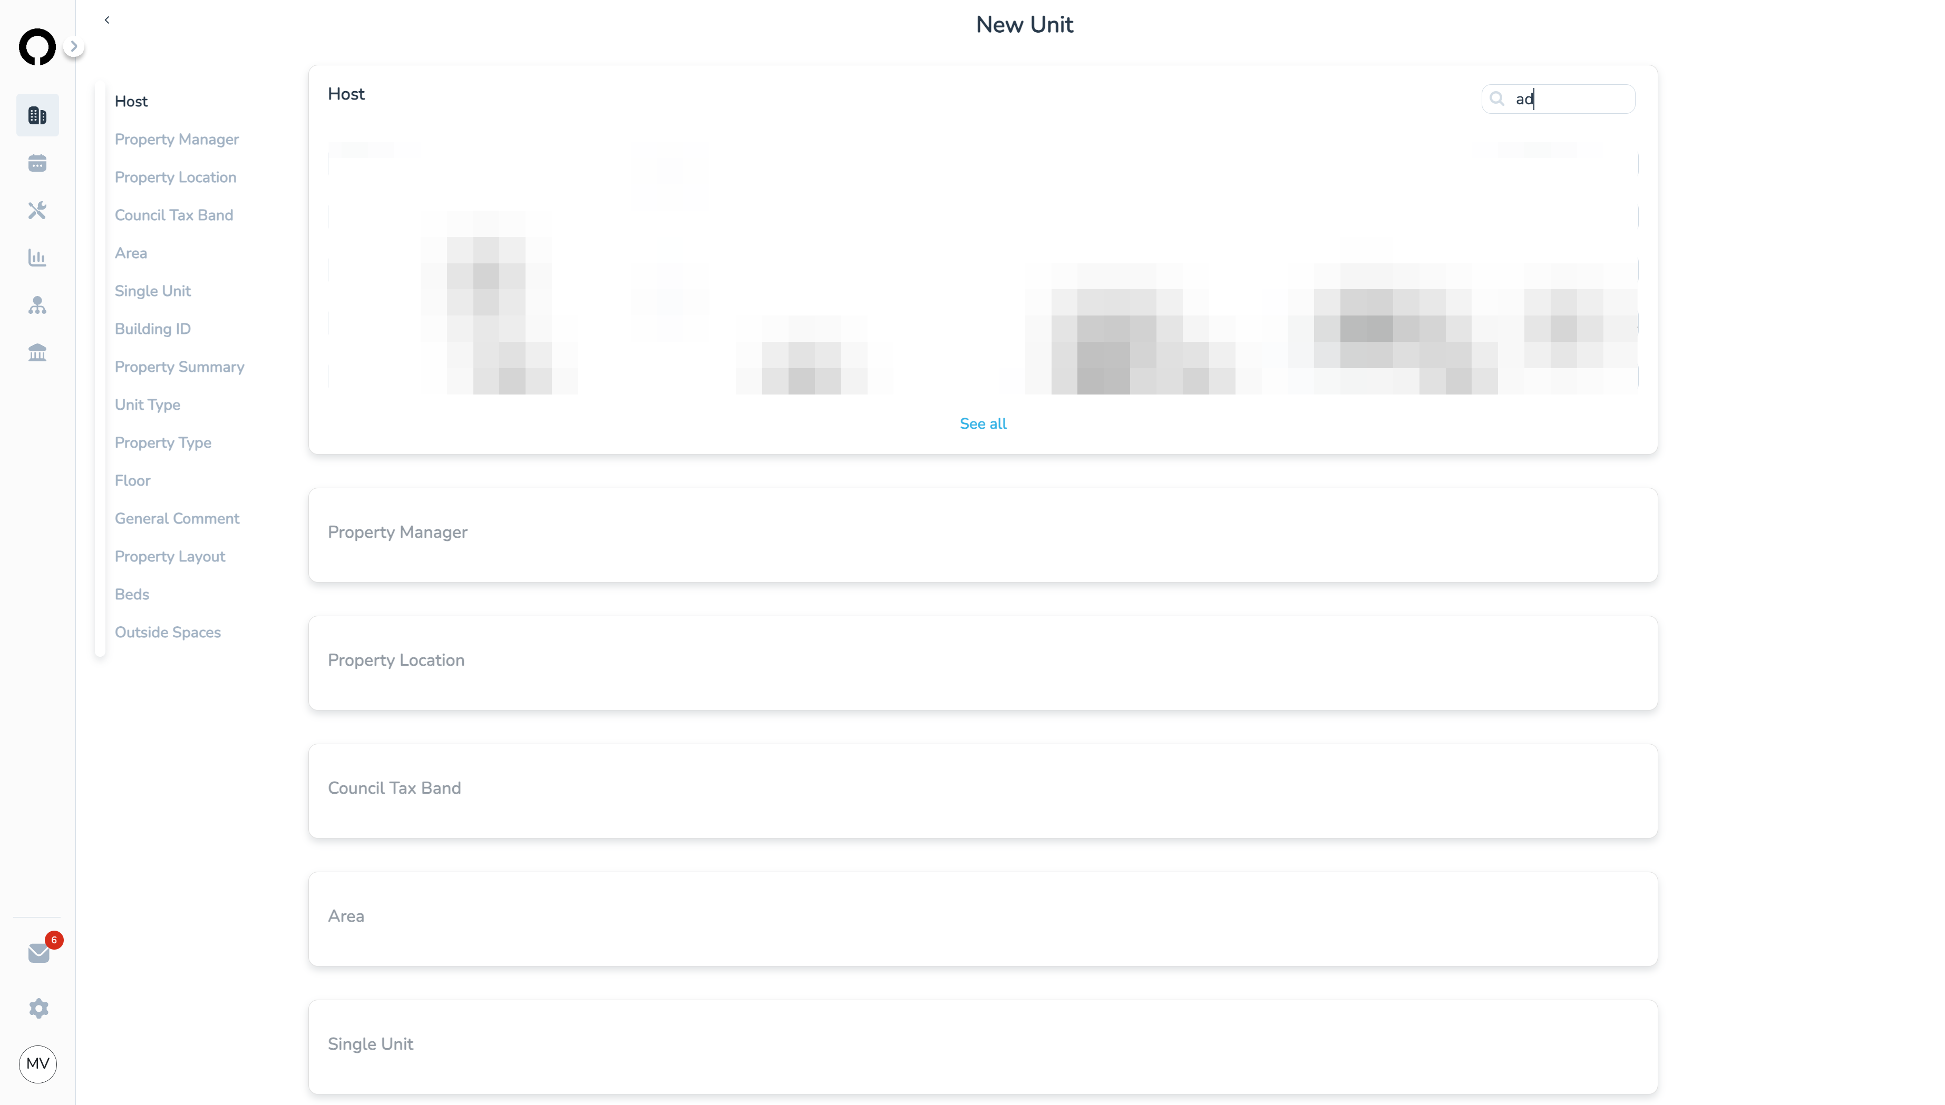Image resolution: width=1945 pixels, height=1105 pixels.
Task: Jump to Property Layout section
Action: [169, 556]
